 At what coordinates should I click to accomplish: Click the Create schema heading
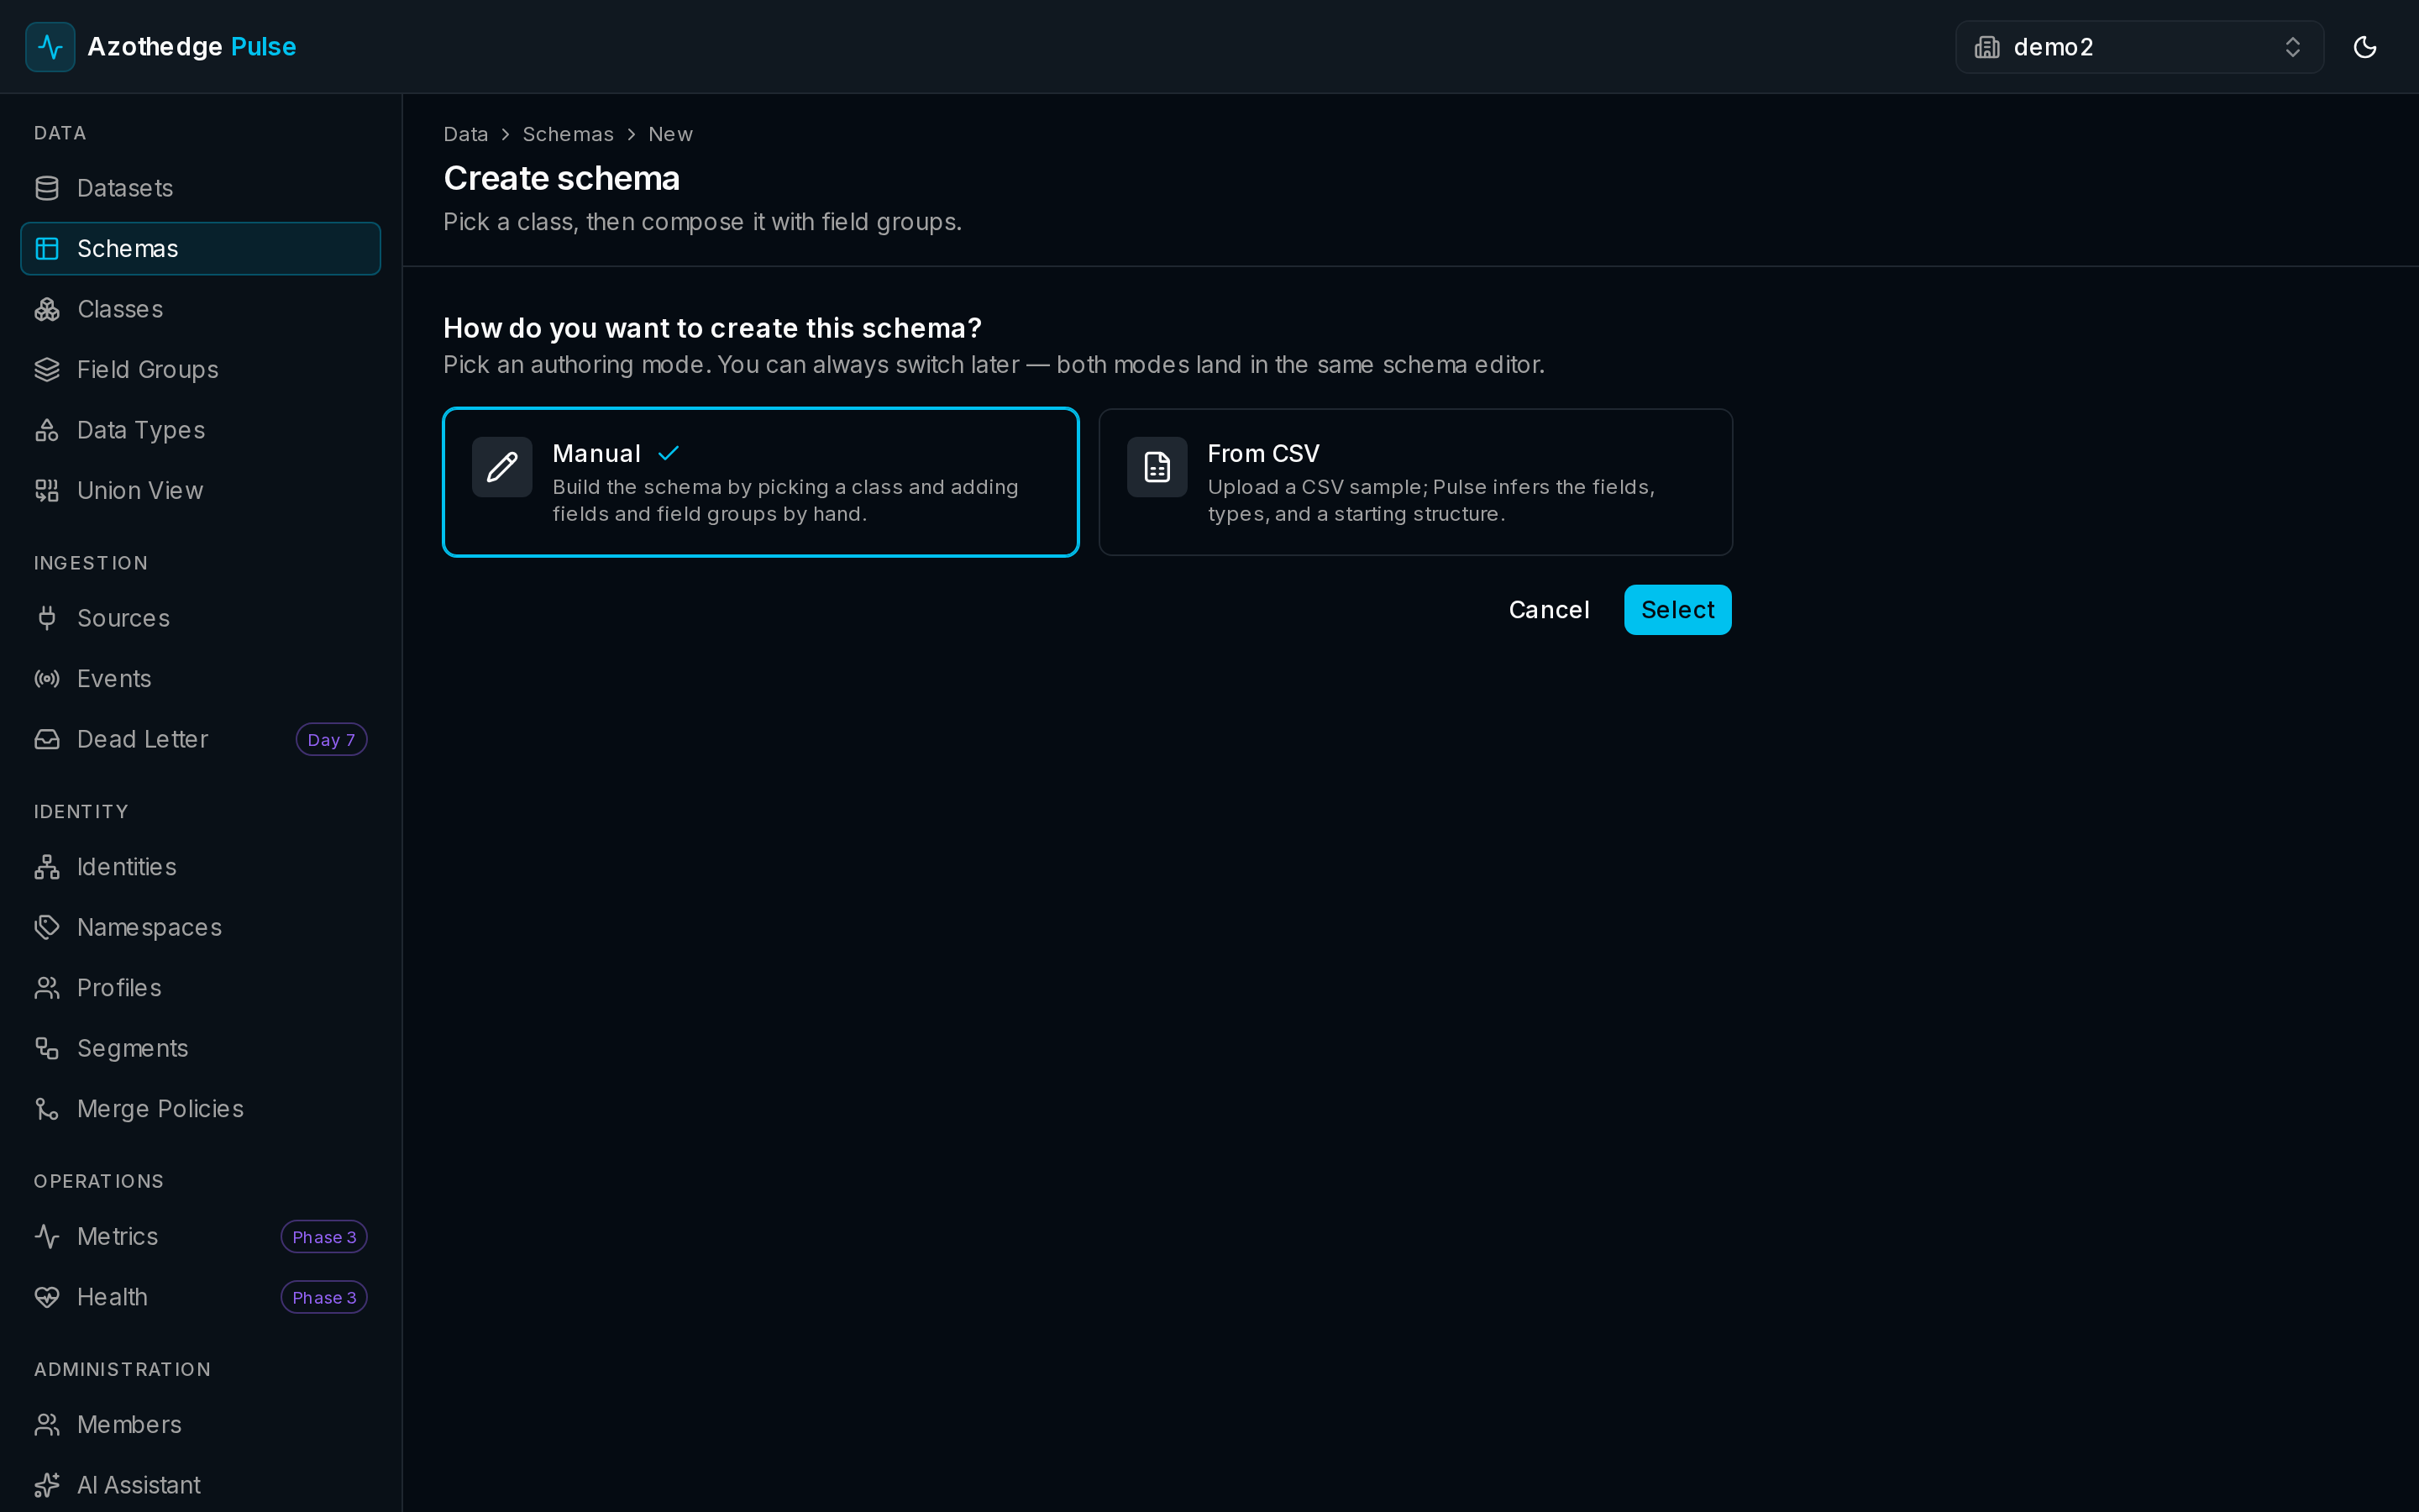pyautogui.click(x=562, y=178)
